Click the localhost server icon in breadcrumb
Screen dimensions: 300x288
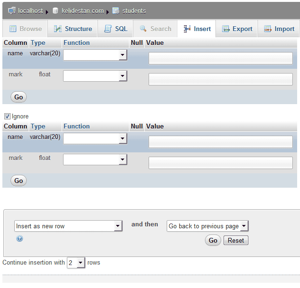point(12,11)
